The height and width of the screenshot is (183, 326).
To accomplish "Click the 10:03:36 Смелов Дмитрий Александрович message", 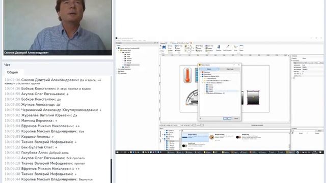I will coord(53,81).
